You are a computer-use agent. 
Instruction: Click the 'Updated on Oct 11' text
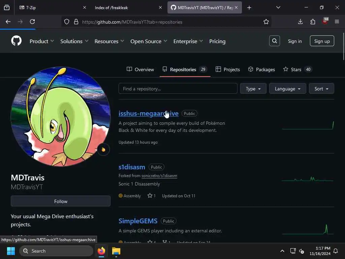point(179,196)
